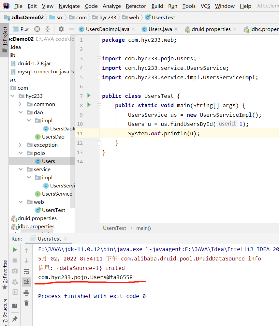Open the Refactor menu
This screenshot has height=326, width=279.
pos(136,6)
